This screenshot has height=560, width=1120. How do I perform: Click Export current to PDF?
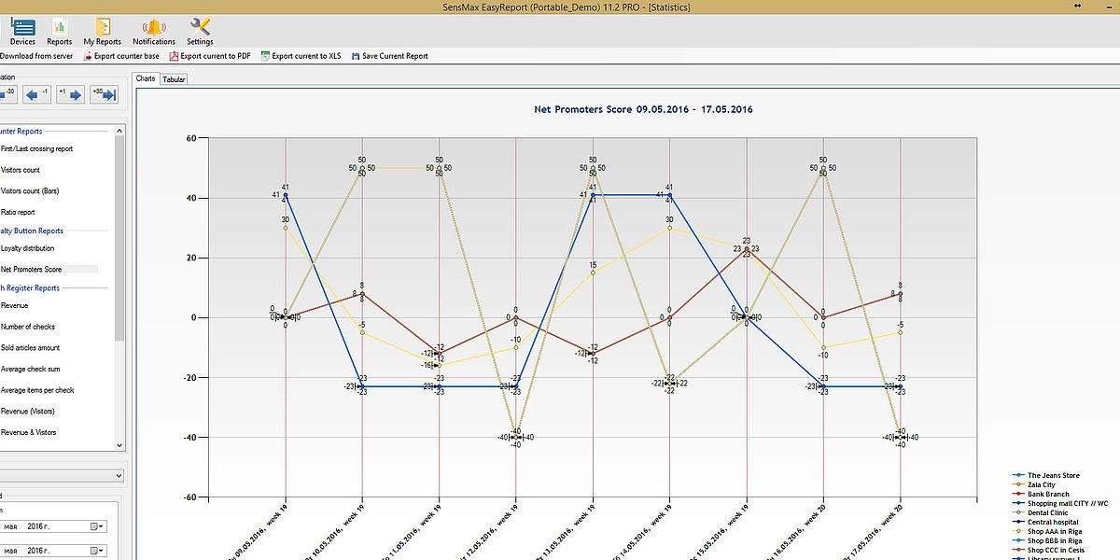tap(209, 56)
